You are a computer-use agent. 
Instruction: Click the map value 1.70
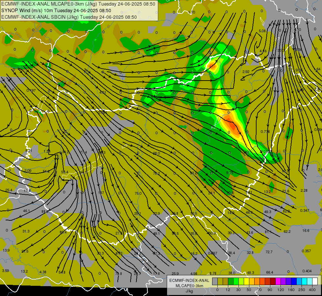coord(192,12)
